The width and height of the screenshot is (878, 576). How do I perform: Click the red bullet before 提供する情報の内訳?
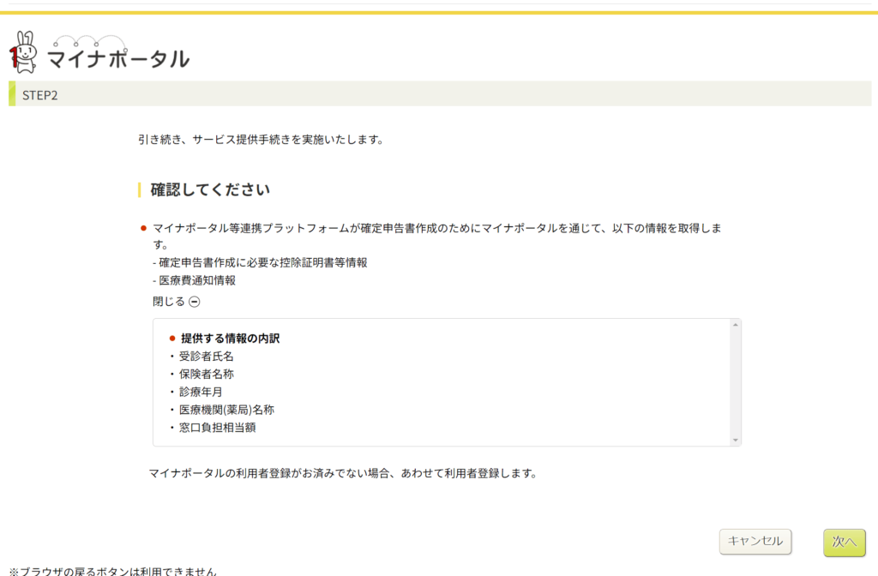pos(172,339)
